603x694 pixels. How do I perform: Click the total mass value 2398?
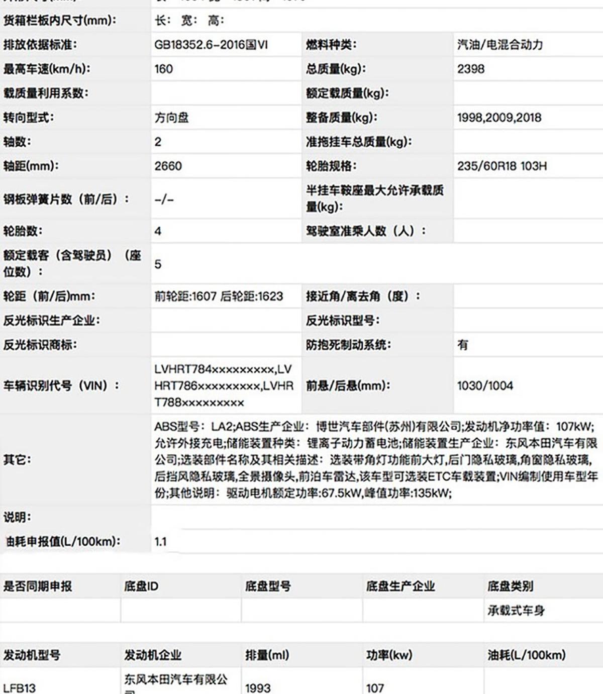coord(471,69)
